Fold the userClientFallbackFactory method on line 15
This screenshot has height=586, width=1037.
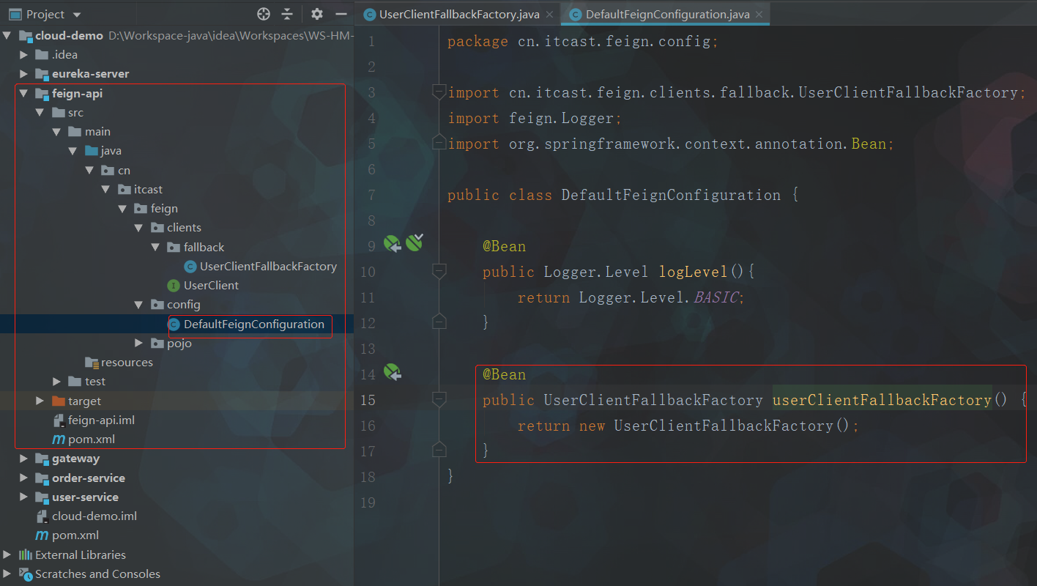(x=439, y=399)
